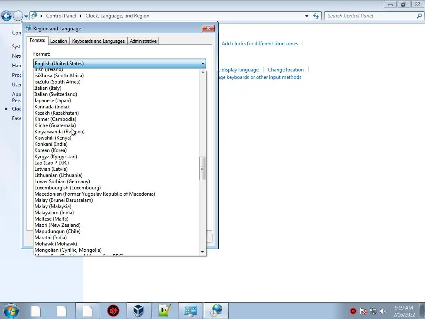The height and width of the screenshot is (319, 425).
Task: Select Lithuanian (Lithuania) format
Action: (x=117, y=175)
